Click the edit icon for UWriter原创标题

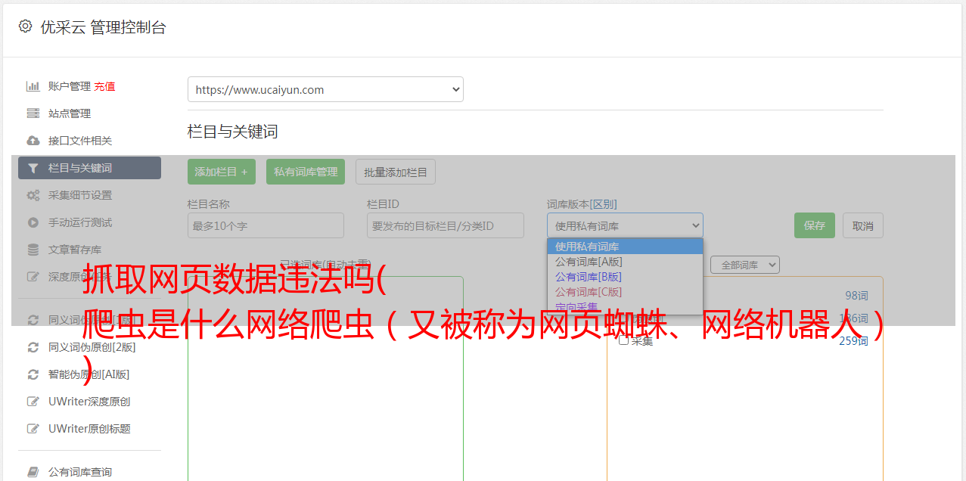click(33, 429)
